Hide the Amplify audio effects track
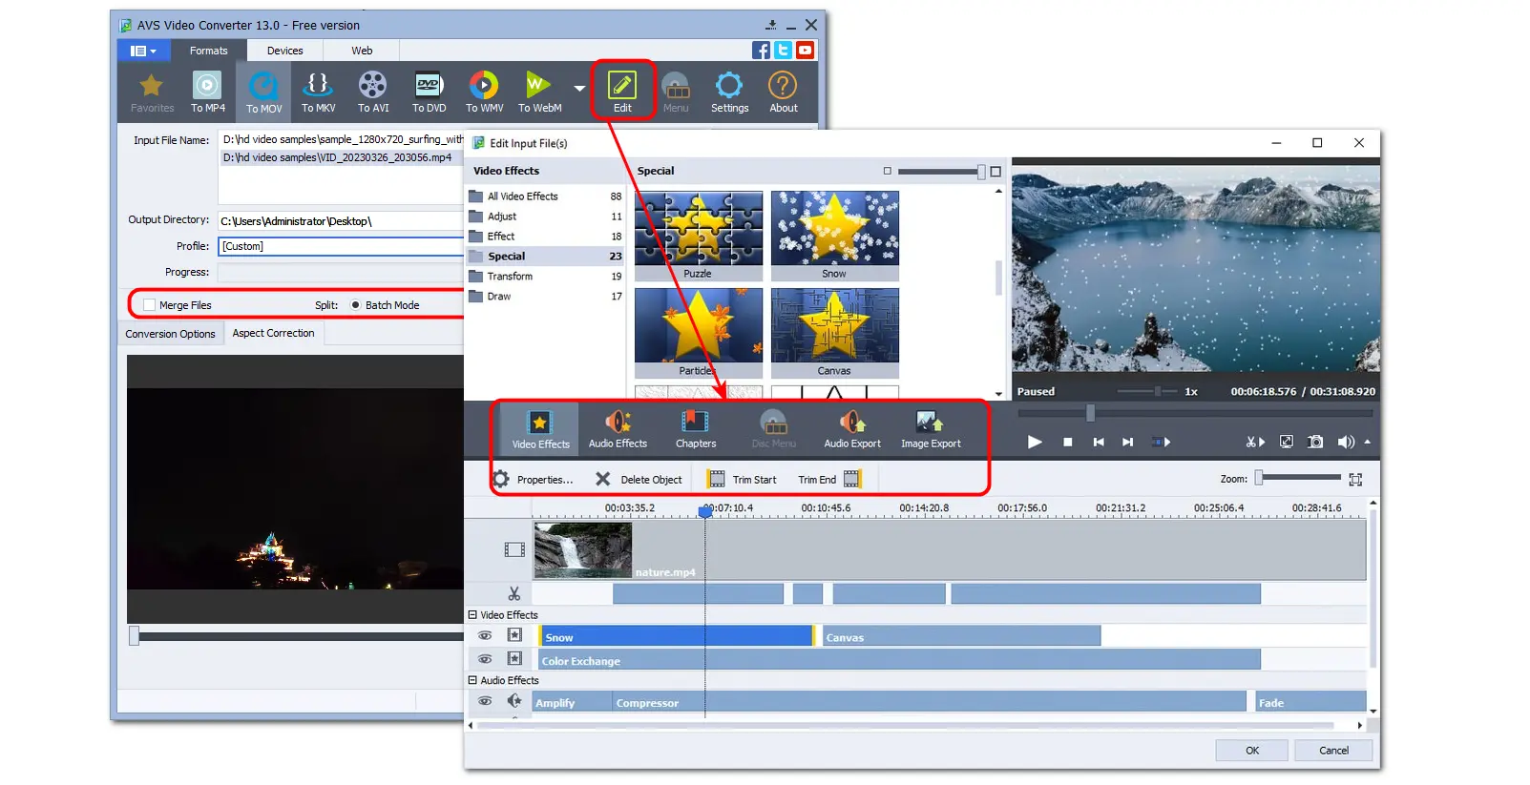 (x=485, y=701)
